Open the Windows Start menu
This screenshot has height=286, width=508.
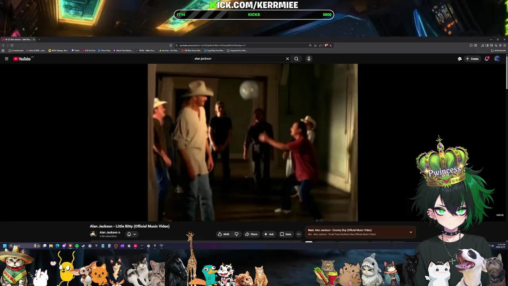(5, 246)
